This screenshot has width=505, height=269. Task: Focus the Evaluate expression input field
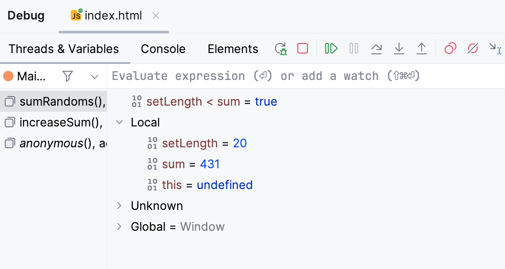[x=304, y=76]
